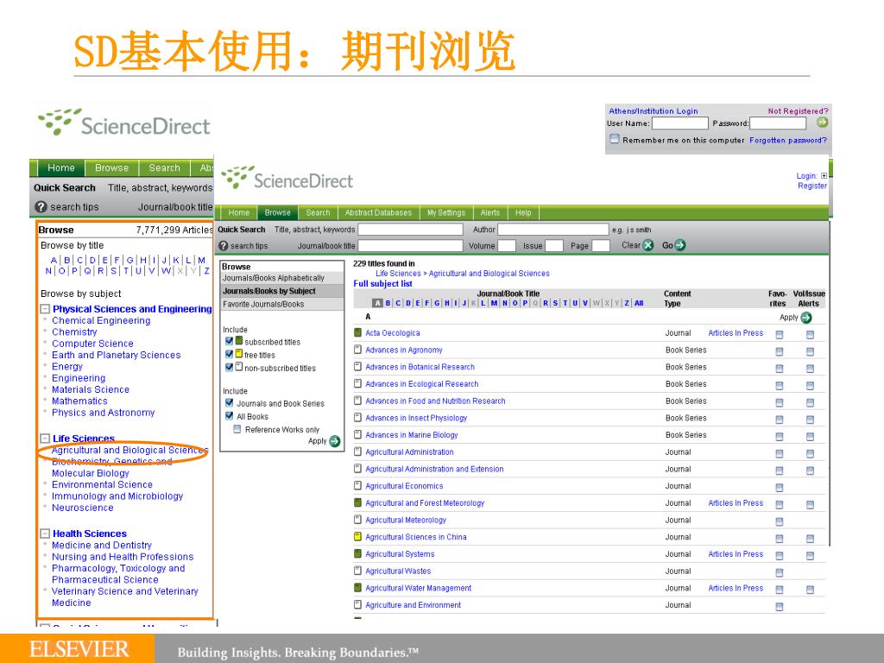Select Favorite Journals/Books in Browse panel
Viewport: 884px width, 663px height.
click(281, 305)
